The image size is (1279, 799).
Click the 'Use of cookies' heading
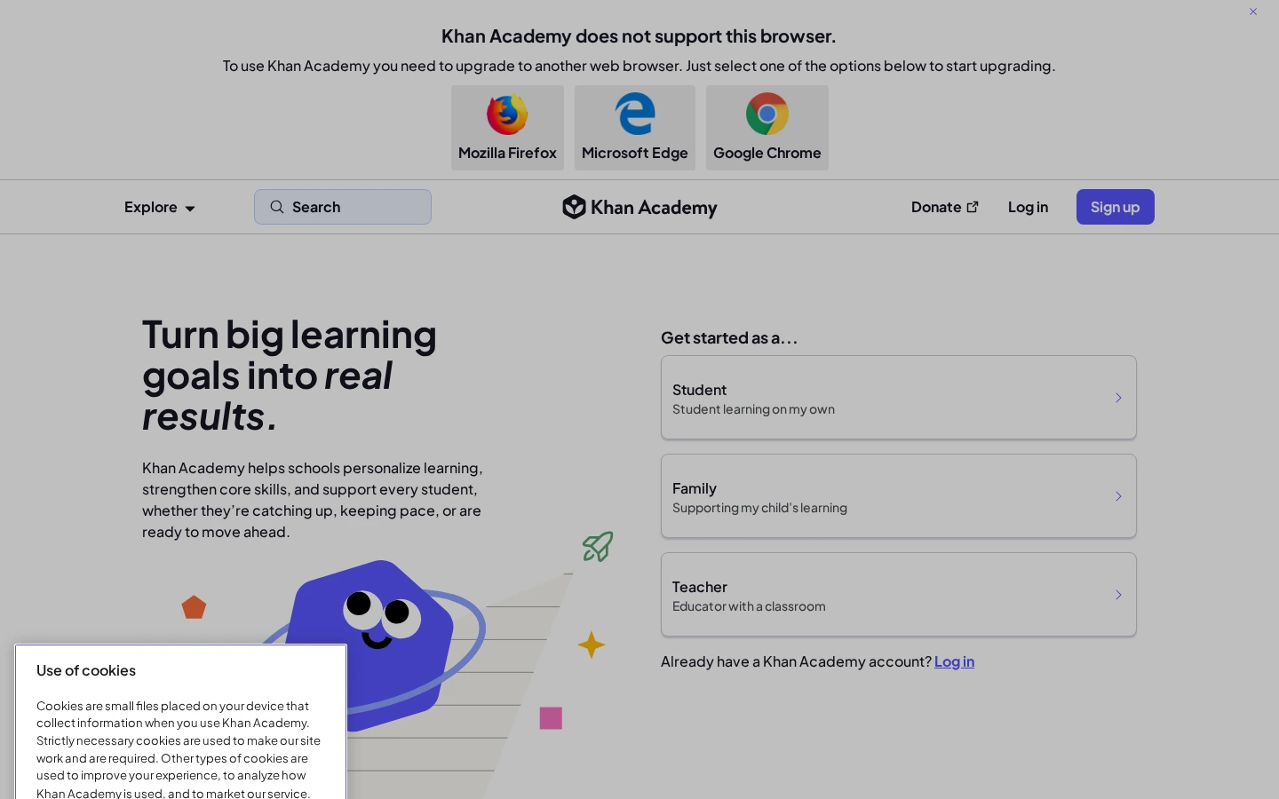click(x=86, y=670)
